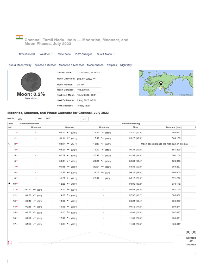Open the Night Sky tab
This screenshot has width=200, height=267.
coord(126,65)
